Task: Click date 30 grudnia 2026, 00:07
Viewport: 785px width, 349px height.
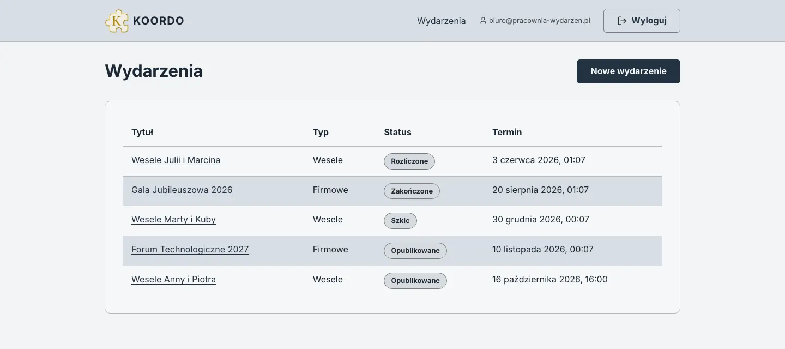Action: pos(541,220)
